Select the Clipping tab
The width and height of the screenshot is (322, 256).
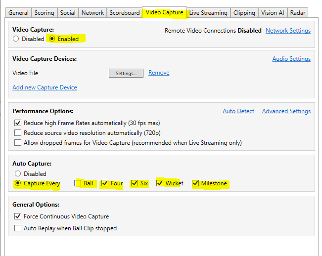[244, 13]
